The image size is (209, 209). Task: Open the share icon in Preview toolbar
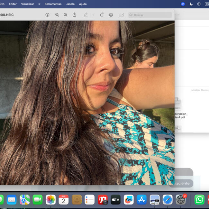point(74,15)
